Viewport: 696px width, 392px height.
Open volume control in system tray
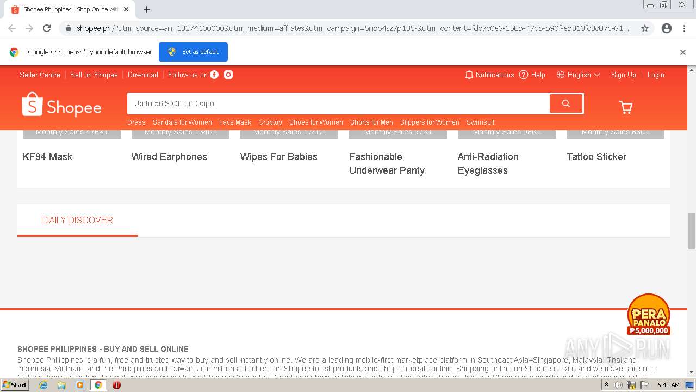pos(618,385)
